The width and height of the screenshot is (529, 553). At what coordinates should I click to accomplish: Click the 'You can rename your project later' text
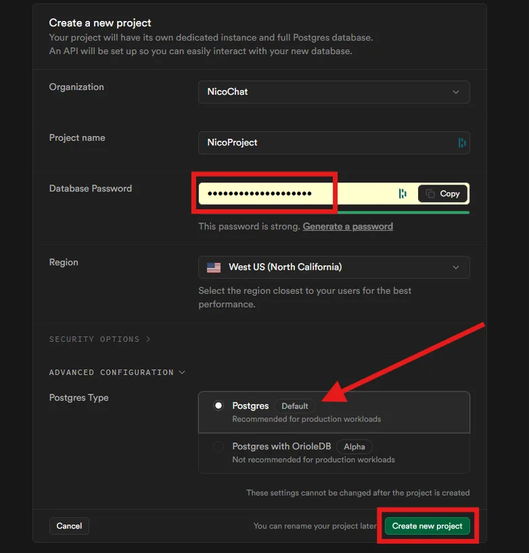pos(315,526)
